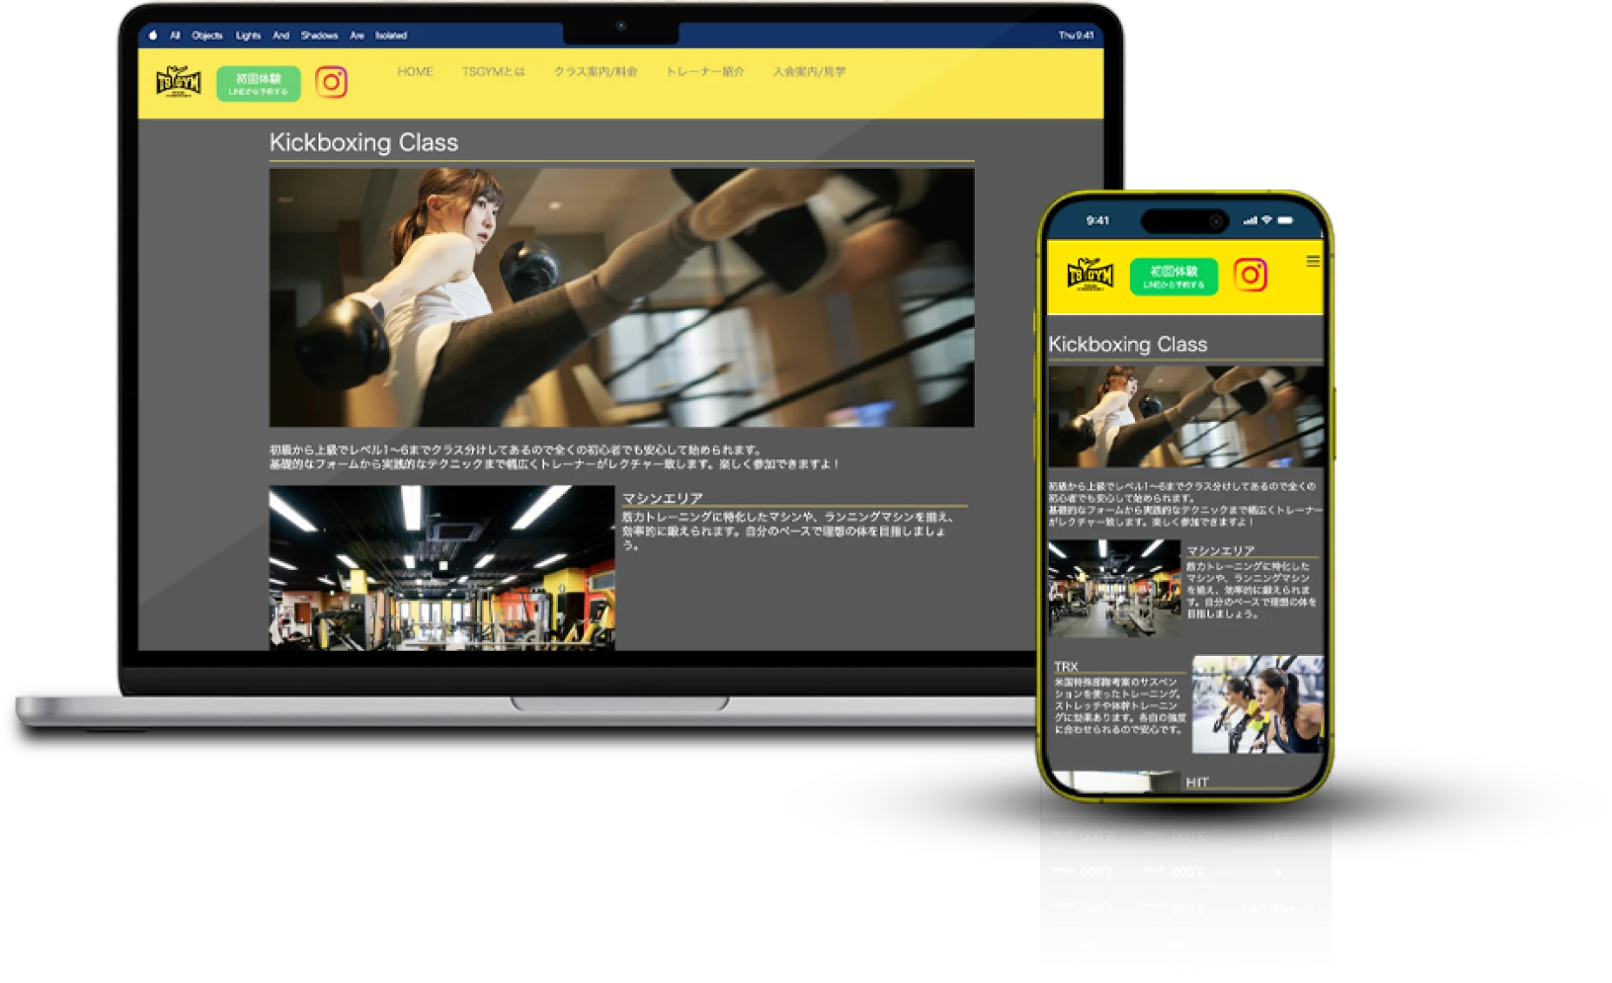Open the Shadows menu in the menu bar
This screenshot has height=983, width=1612.
click(319, 36)
